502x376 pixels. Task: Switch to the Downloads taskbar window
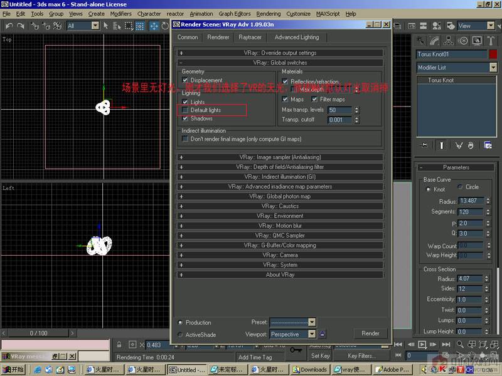tap(310, 370)
